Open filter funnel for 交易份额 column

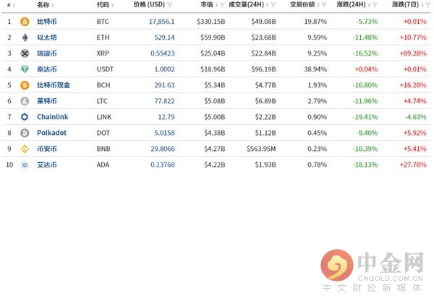point(324,5)
